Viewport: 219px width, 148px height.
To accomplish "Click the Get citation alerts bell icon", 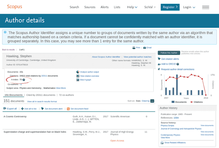I will [x=159, y=59].
